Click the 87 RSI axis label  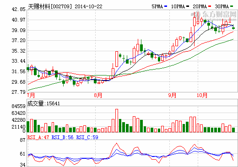click(22, 140)
